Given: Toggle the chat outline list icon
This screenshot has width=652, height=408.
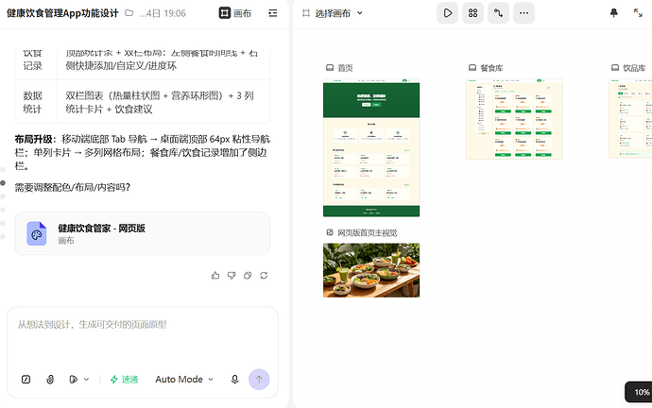Looking at the screenshot, I should (x=273, y=13).
